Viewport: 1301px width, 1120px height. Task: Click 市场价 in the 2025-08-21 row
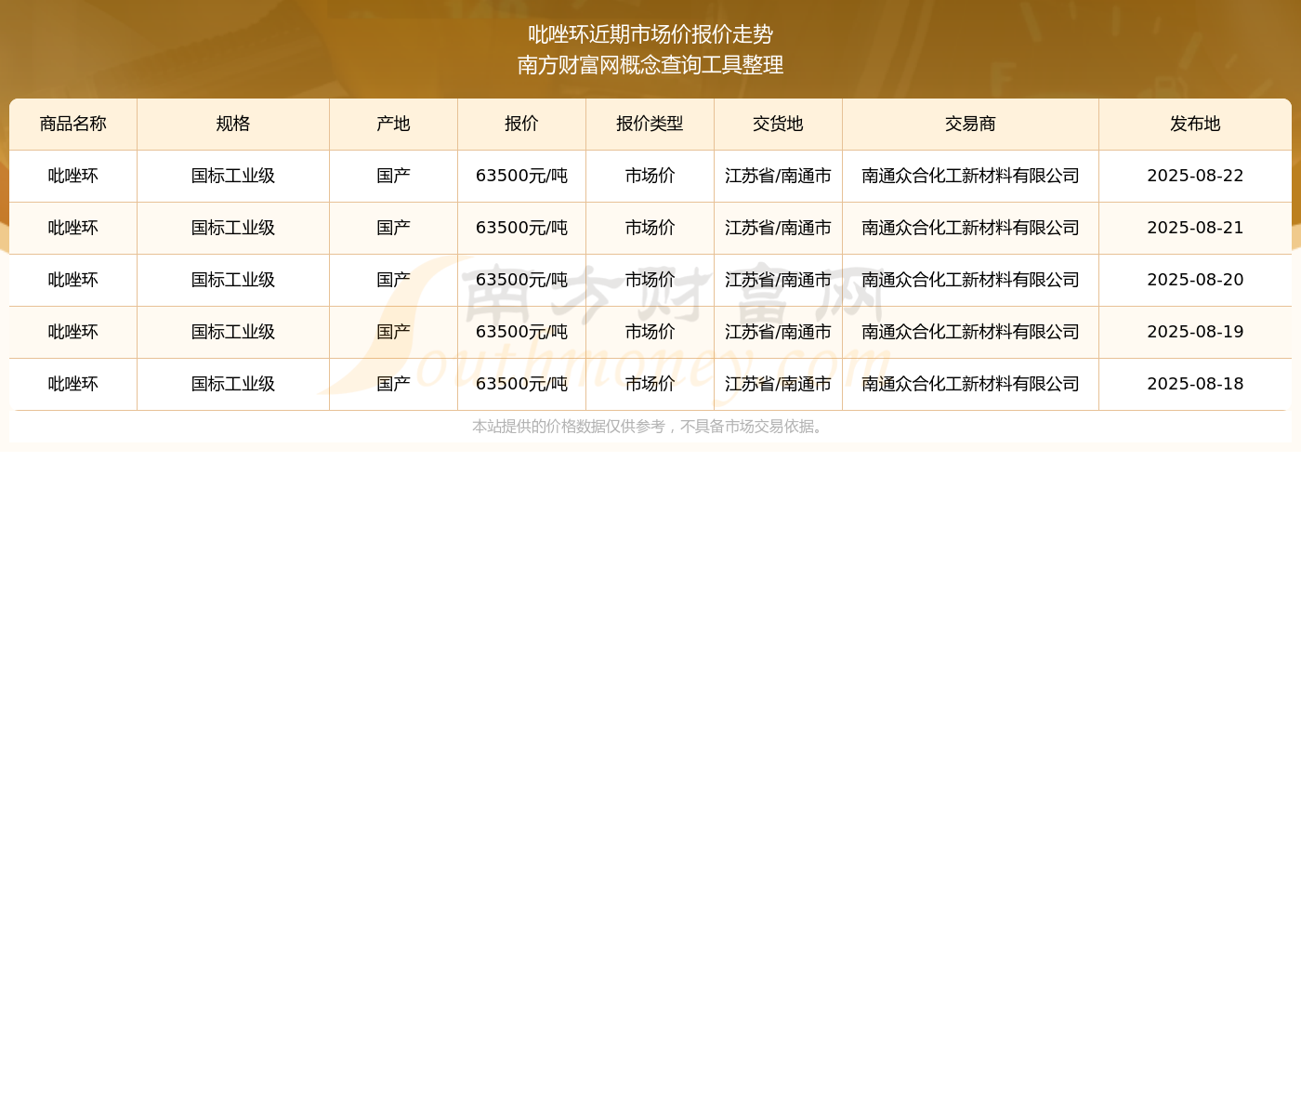click(650, 228)
